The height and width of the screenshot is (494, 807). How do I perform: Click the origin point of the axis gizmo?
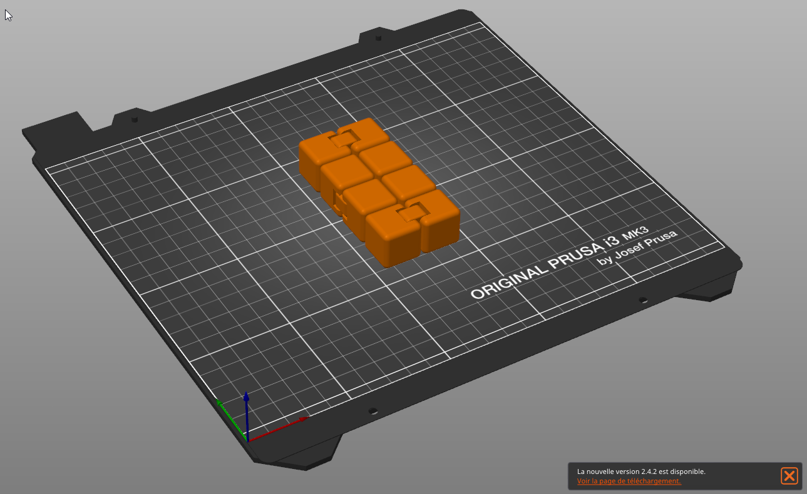click(x=248, y=441)
